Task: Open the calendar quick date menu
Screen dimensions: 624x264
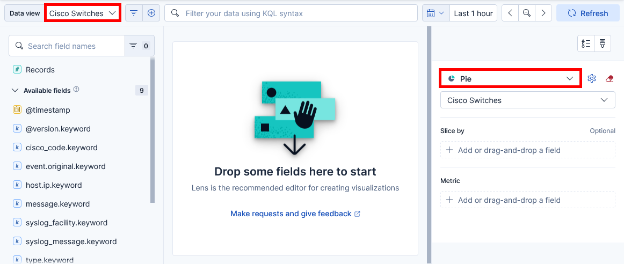Action: (436, 13)
